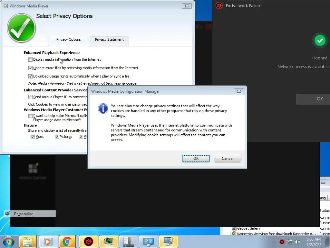
Task: Show hidden system tray icons
Action: [x=274, y=242]
